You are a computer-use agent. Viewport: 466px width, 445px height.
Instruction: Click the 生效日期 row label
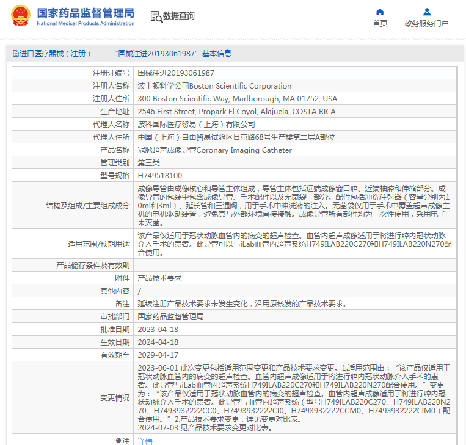pyautogui.click(x=115, y=342)
